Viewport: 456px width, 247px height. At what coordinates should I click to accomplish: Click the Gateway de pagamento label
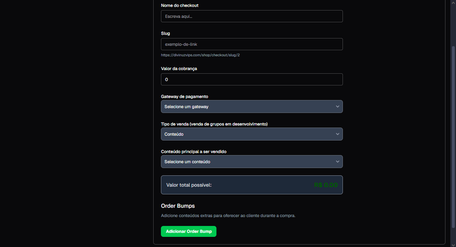pyautogui.click(x=184, y=97)
